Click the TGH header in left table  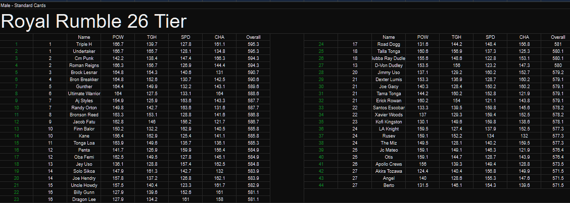point(152,37)
